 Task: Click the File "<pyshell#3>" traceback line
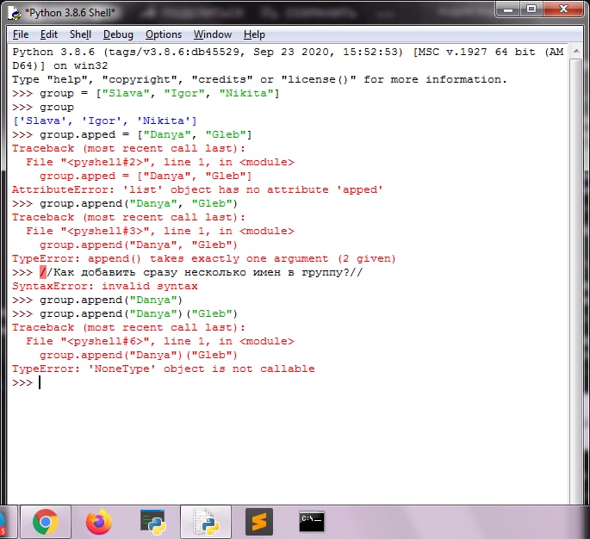coord(160,231)
